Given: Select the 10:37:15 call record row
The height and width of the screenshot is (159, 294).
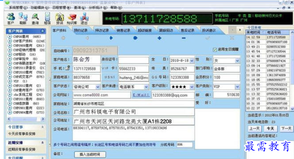Looking at the screenshot, I should 268,99.
